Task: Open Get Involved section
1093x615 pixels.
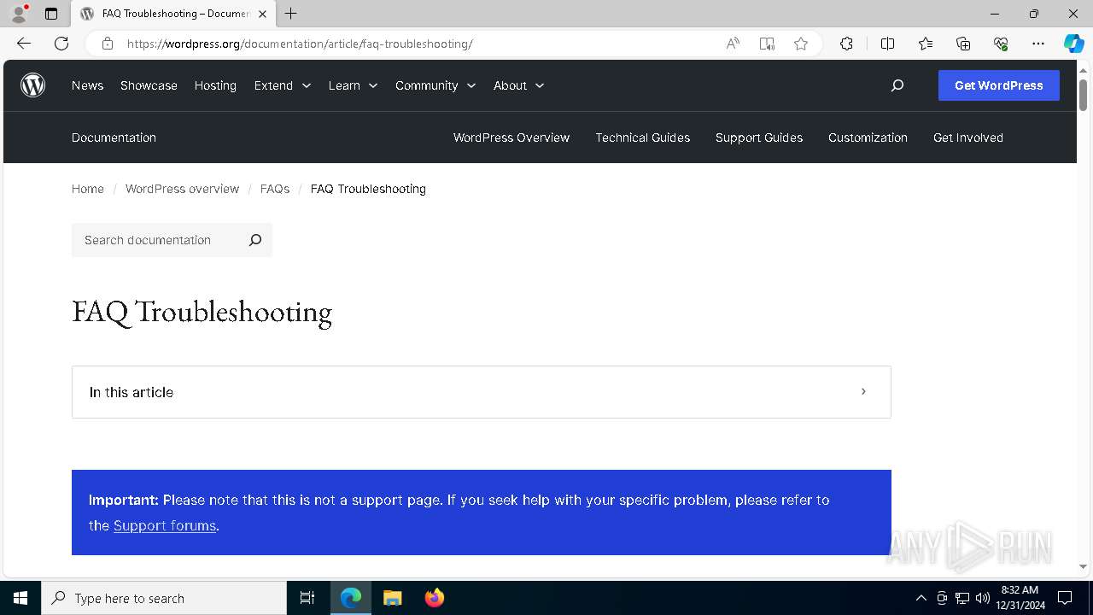Action: (968, 138)
